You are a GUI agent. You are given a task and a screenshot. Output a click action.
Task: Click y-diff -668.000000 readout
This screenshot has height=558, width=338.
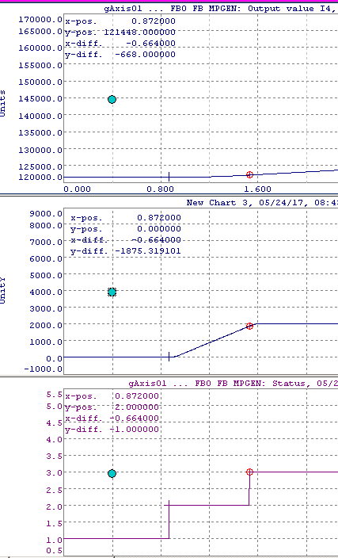[120, 55]
